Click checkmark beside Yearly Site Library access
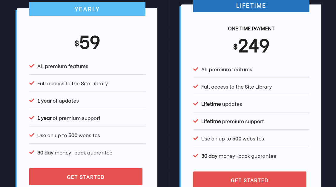 pos(32,83)
